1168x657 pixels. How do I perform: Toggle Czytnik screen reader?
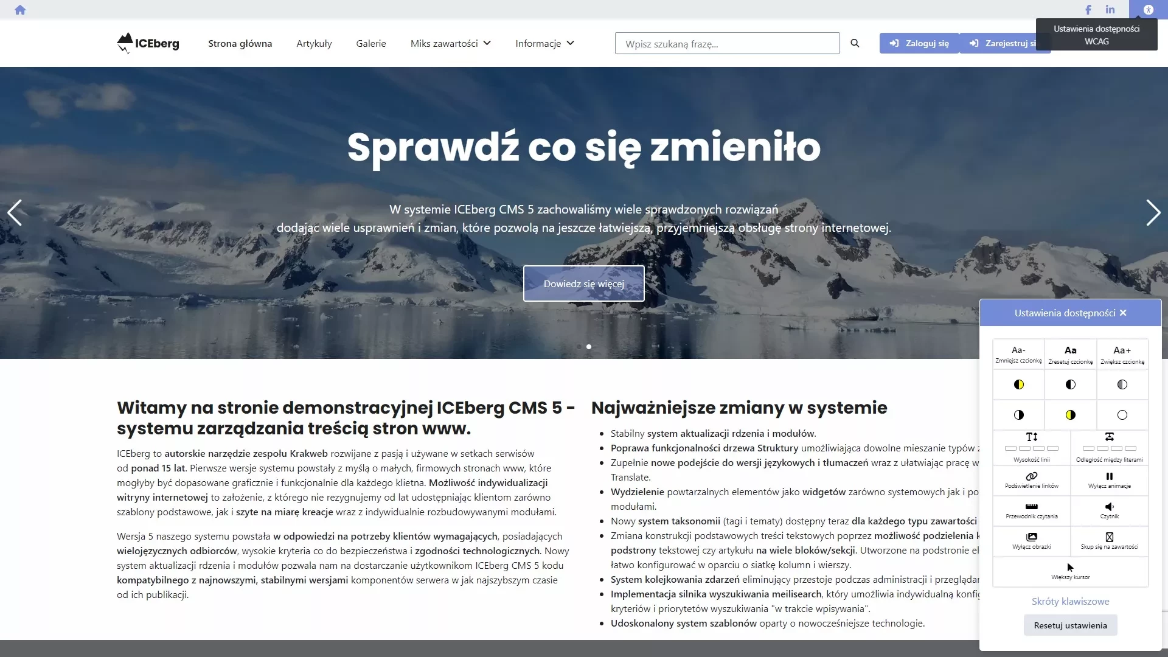[1110, 510]
